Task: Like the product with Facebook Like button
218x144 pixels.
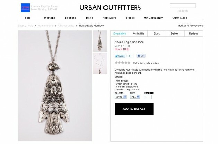Action: click(141, 56)
